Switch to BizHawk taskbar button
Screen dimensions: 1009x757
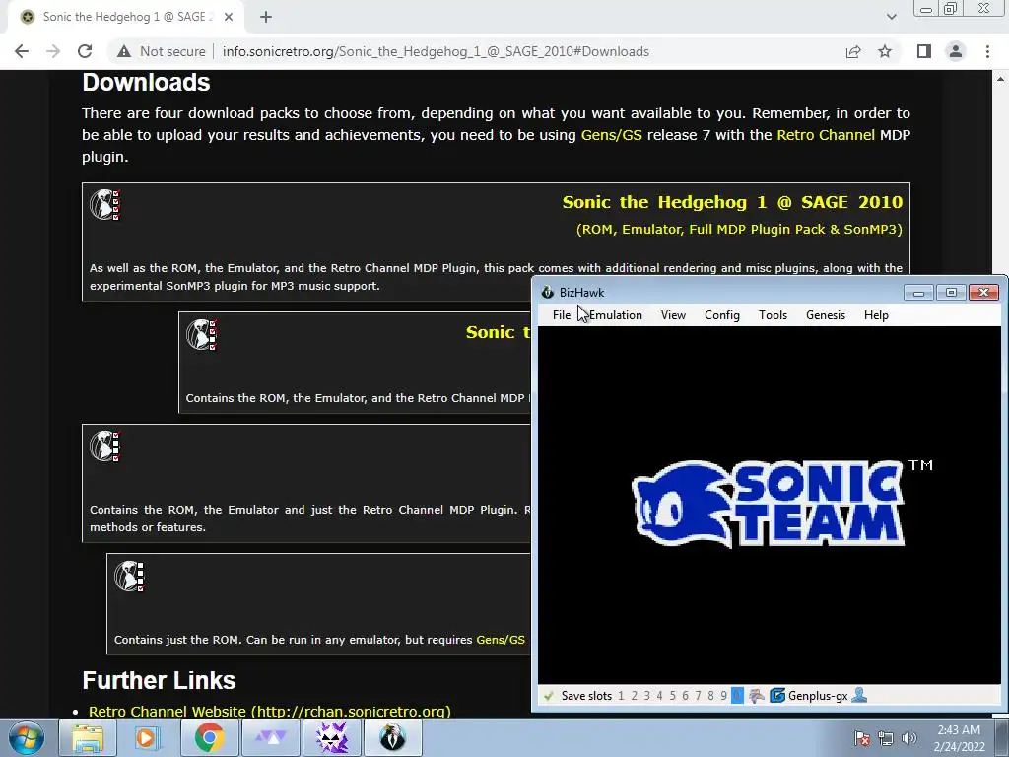click(x=393, y=737)
